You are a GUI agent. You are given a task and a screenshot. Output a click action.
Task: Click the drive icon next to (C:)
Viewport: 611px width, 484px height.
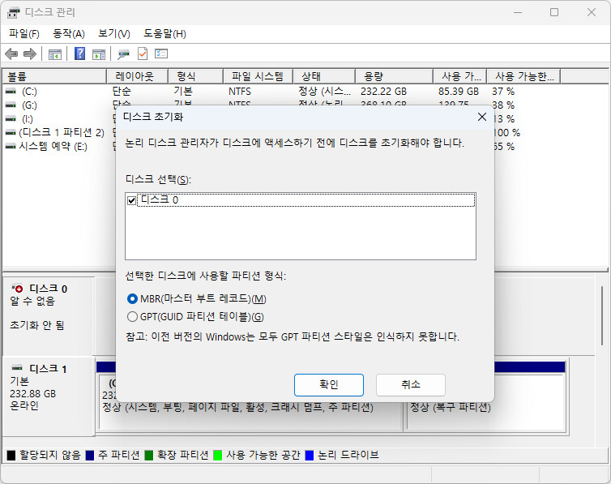coord(11,91)
